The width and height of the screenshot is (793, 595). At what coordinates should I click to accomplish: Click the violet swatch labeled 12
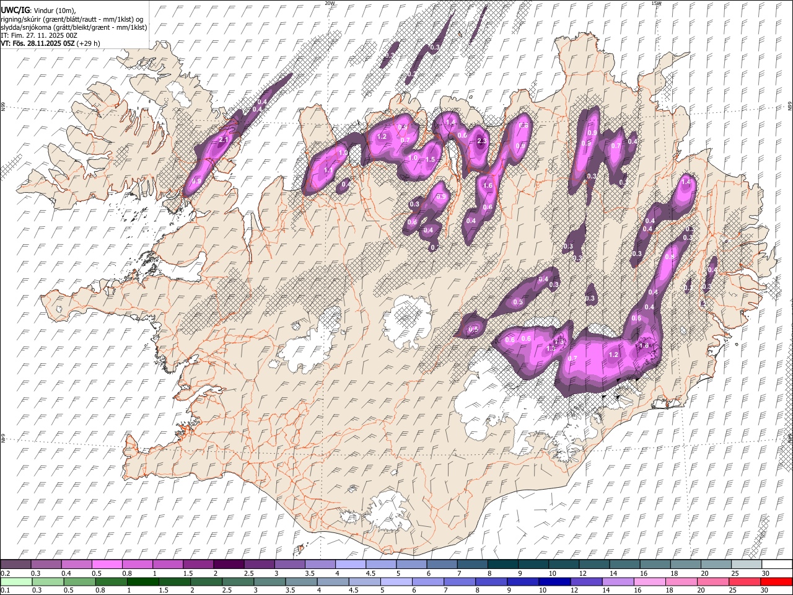(x=586, y=582)
